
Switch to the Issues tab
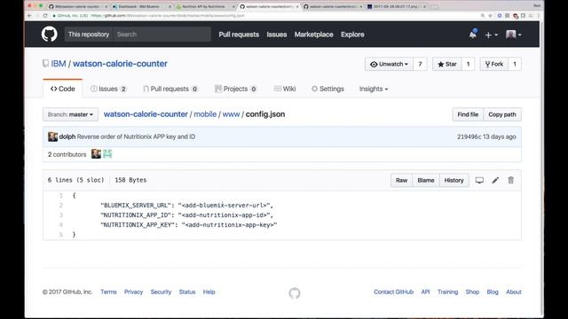(x=108, y=89)
